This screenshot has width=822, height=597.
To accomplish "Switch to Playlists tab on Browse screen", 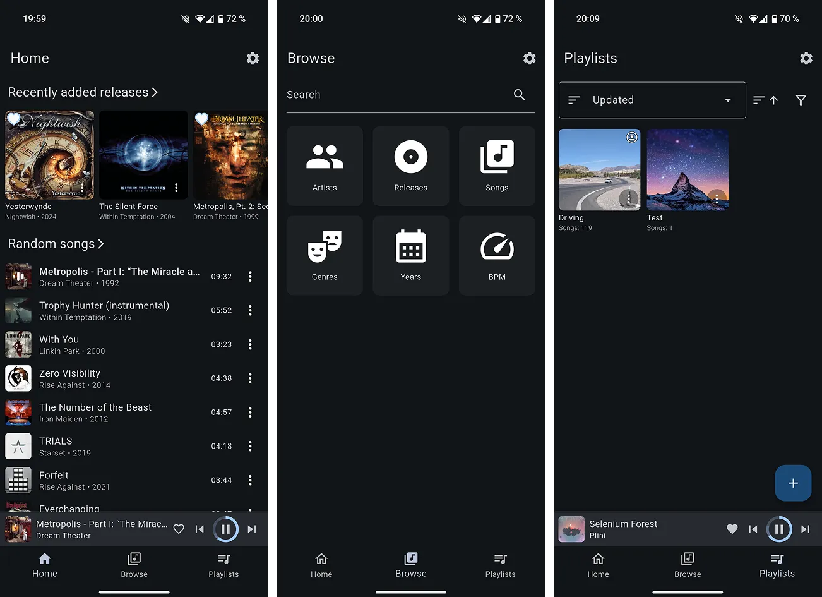I will [x=500, y=565].
